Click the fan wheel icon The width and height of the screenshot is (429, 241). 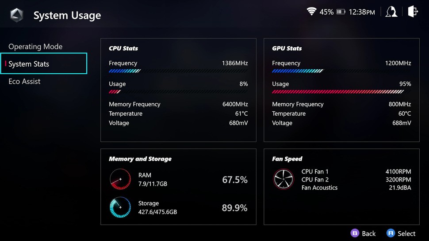[x=283, y=180]
